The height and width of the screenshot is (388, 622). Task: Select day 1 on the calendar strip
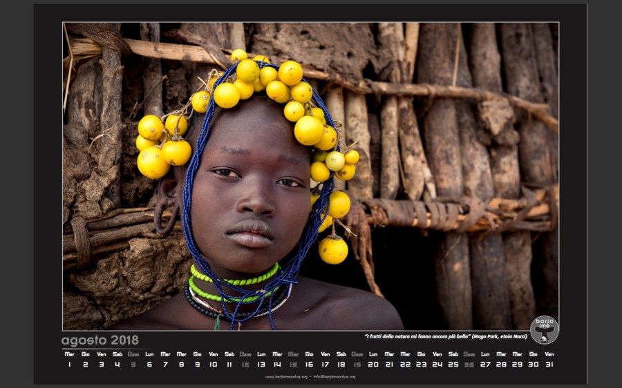coord(69,364)
